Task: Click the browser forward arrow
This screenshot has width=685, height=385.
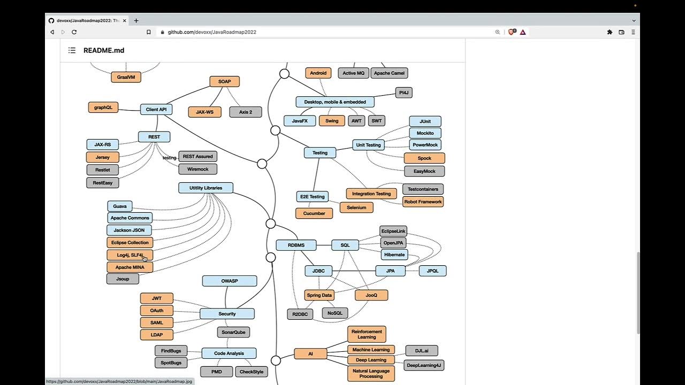Action: [63, 32]
